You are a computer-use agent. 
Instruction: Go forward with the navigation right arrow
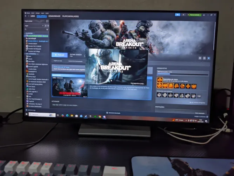pos(28,16)
